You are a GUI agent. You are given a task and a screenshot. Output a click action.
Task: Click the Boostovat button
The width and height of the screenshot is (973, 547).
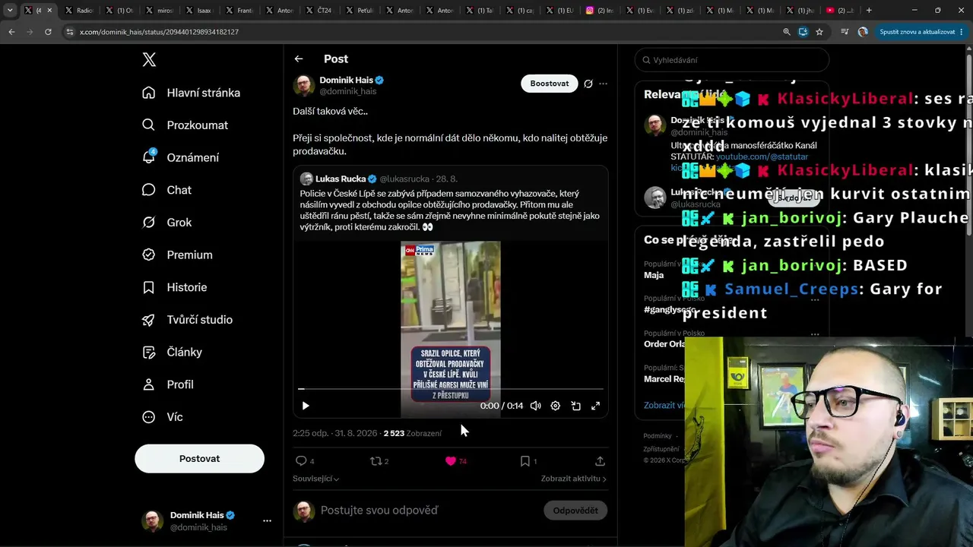pos(550,84)
